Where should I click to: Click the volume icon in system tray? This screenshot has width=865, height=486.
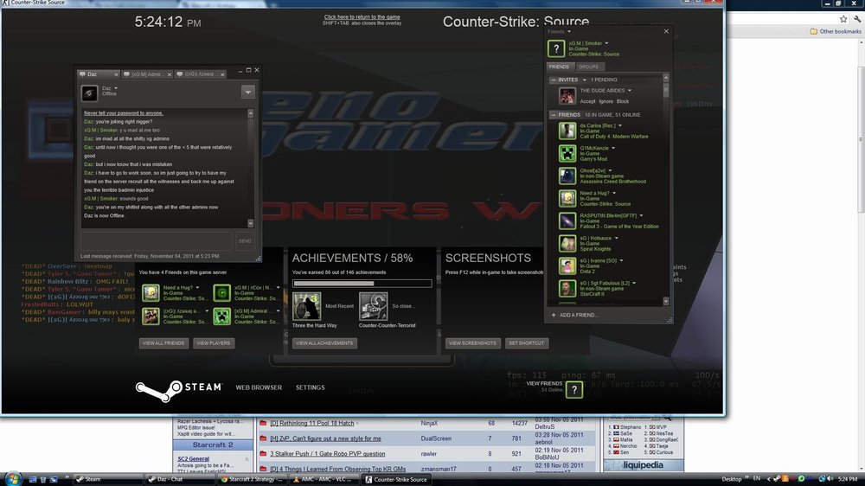tap(830, 479)
